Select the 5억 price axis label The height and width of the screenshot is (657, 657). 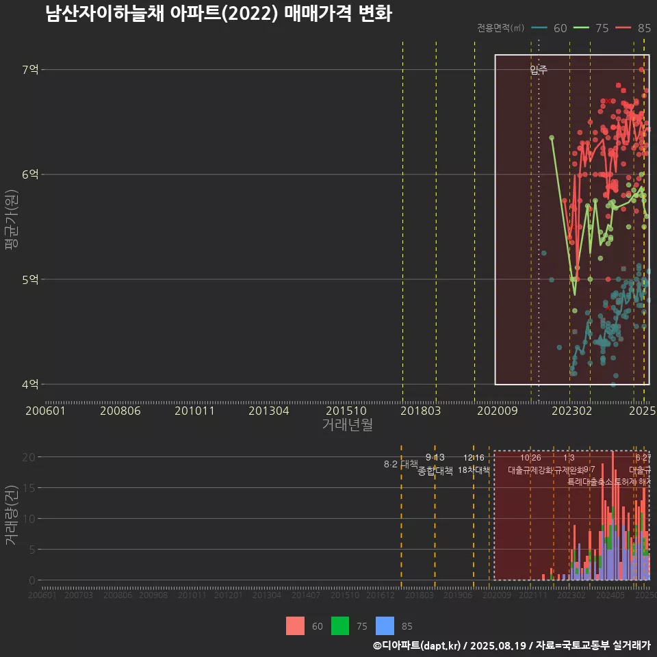click(x=30, y=279)
